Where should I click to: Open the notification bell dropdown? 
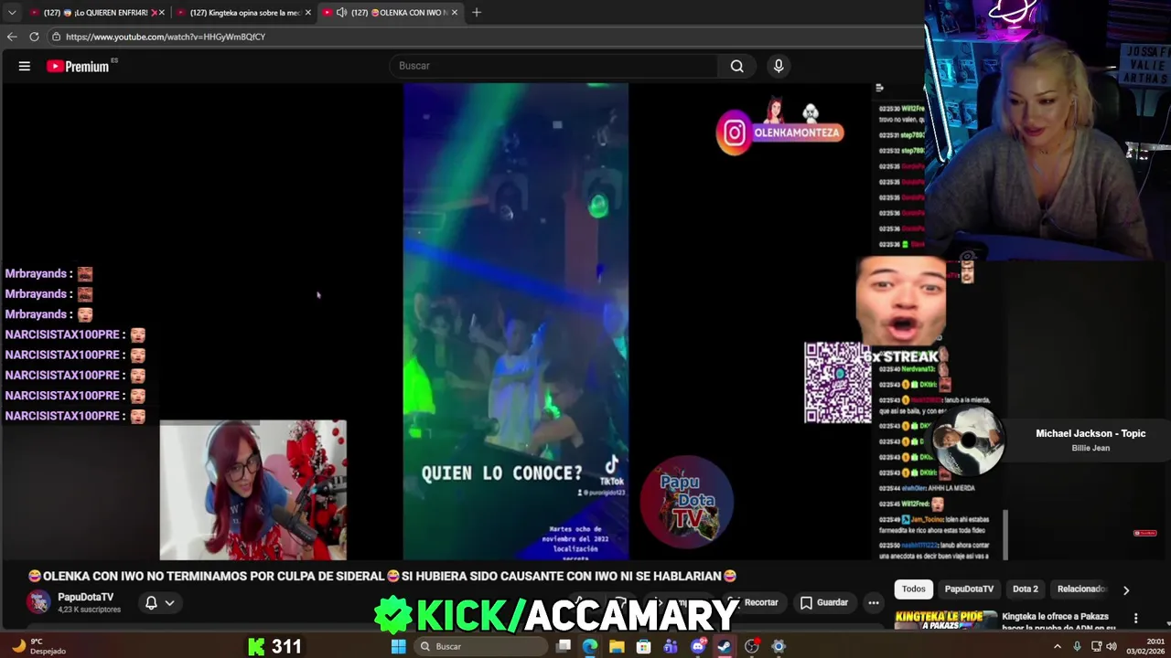point(159,602)
